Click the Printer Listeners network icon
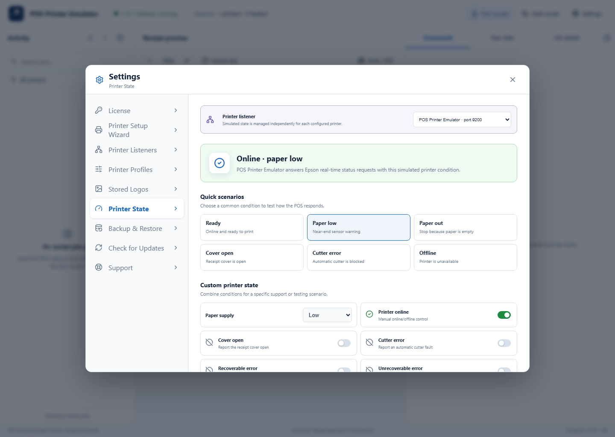615x437 pixels. point(99,149)
